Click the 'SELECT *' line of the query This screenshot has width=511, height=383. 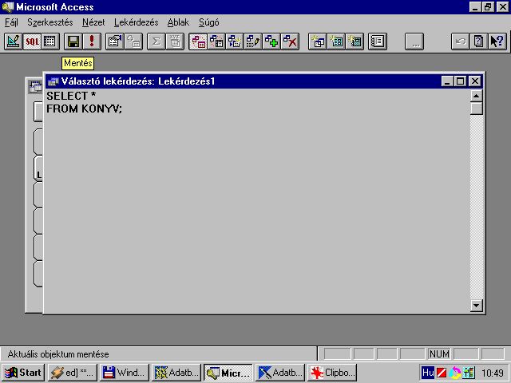[x=71, y=96]
